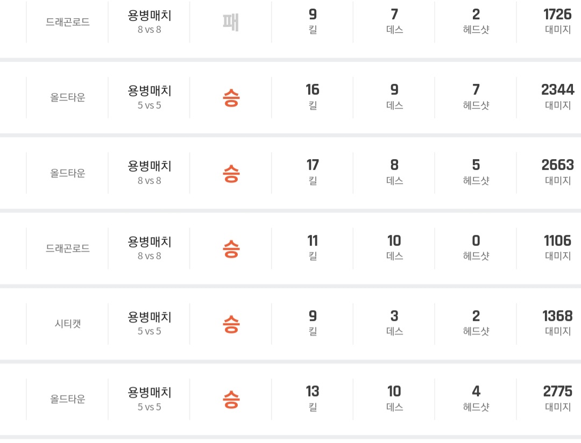Open 드래곤로드 map in the lost match

pyautogui.click(x=68, y=22)
